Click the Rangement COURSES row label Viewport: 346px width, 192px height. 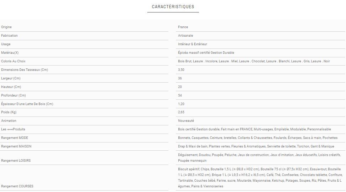point(17,186)
